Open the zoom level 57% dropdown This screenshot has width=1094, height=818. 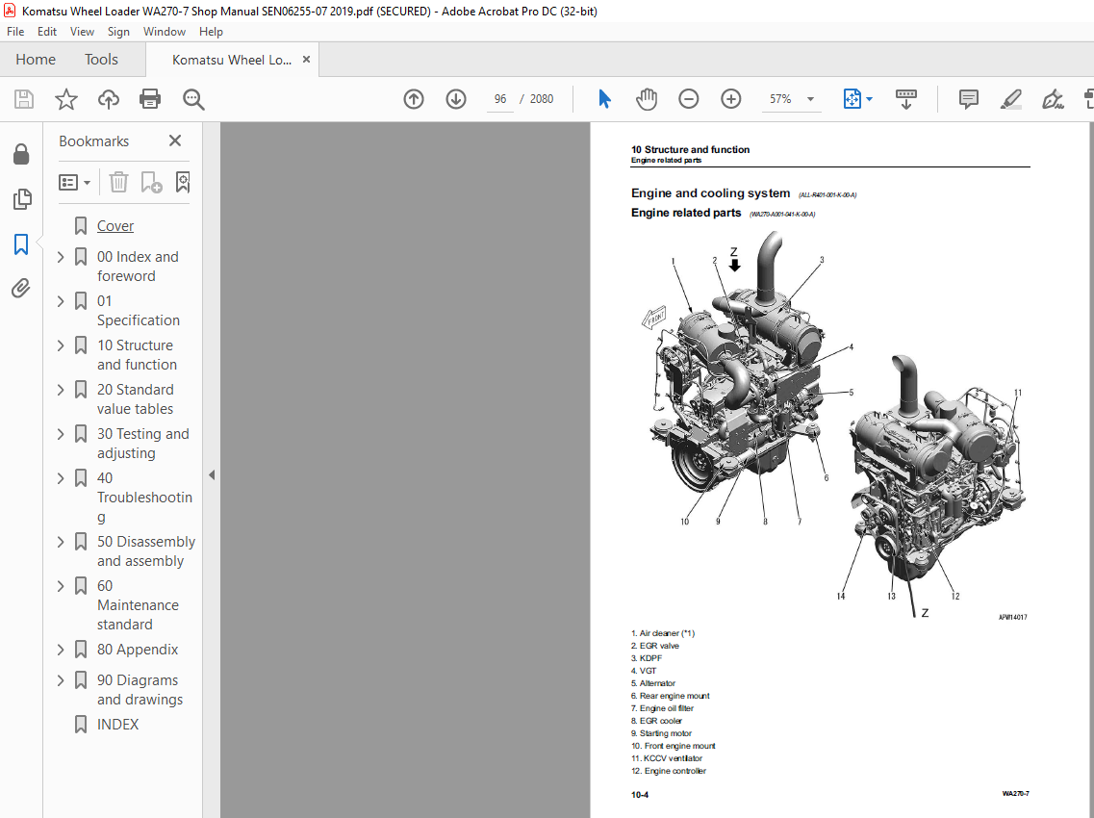click(x=811, y=99)
